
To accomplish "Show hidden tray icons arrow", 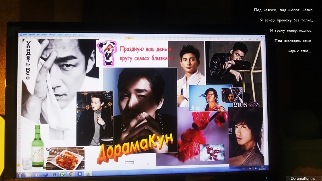I will click(247, 168).
